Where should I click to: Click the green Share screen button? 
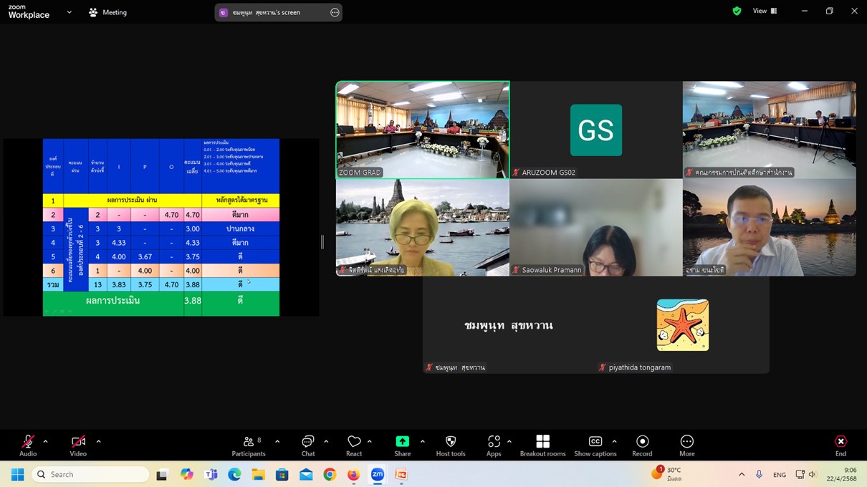403,445
